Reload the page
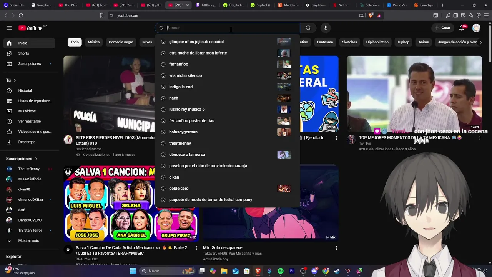Image resolution: width=492 pixels, height=277 pixels. click(21, 15)
